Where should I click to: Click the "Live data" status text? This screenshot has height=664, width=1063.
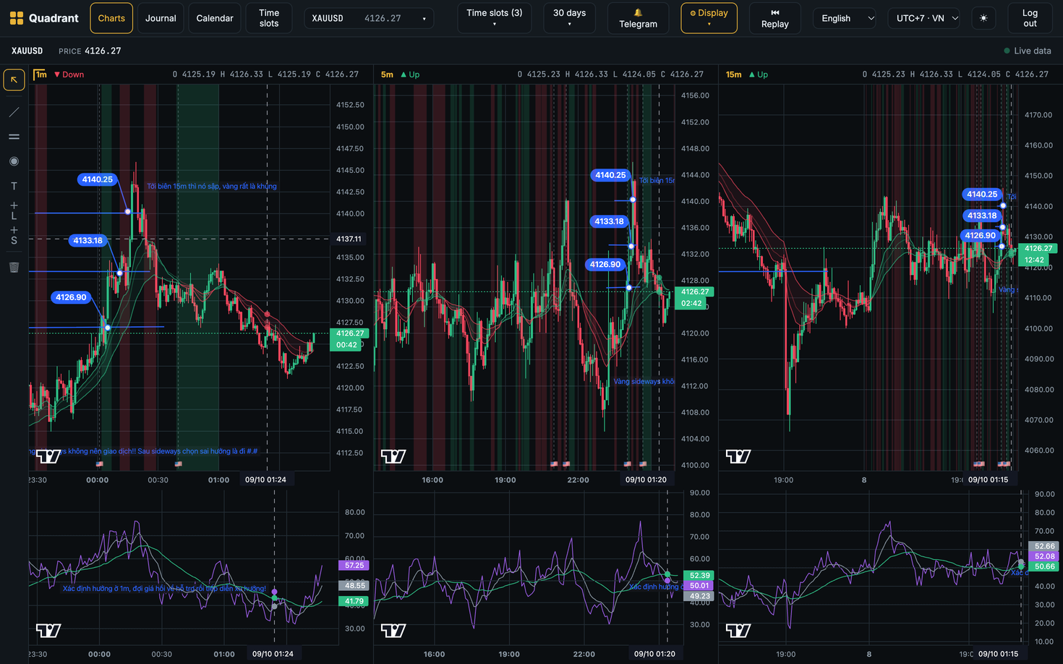pos(1033,51)
